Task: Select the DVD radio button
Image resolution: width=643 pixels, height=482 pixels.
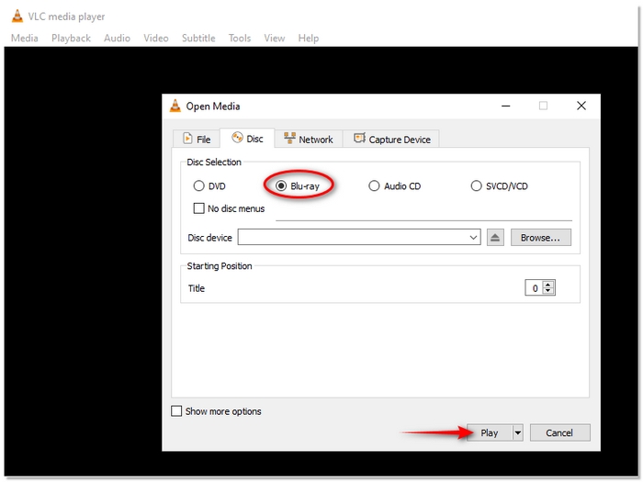Action: (x=198, y=186)
